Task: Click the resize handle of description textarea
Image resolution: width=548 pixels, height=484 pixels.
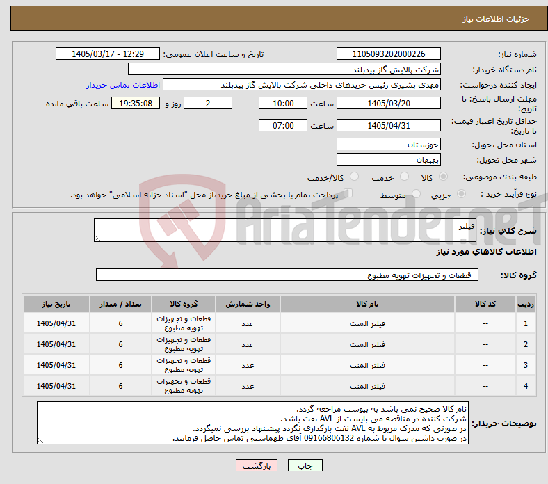Action: [97, 238]
